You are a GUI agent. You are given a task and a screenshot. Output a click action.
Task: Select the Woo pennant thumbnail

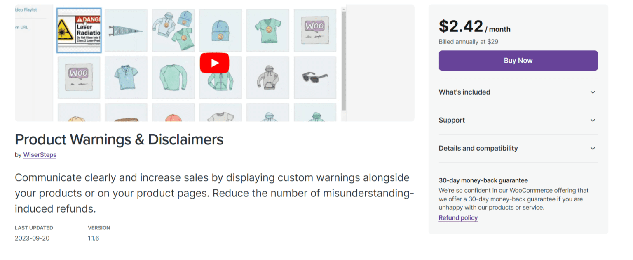pyautogui.click(x=126, y=30)
